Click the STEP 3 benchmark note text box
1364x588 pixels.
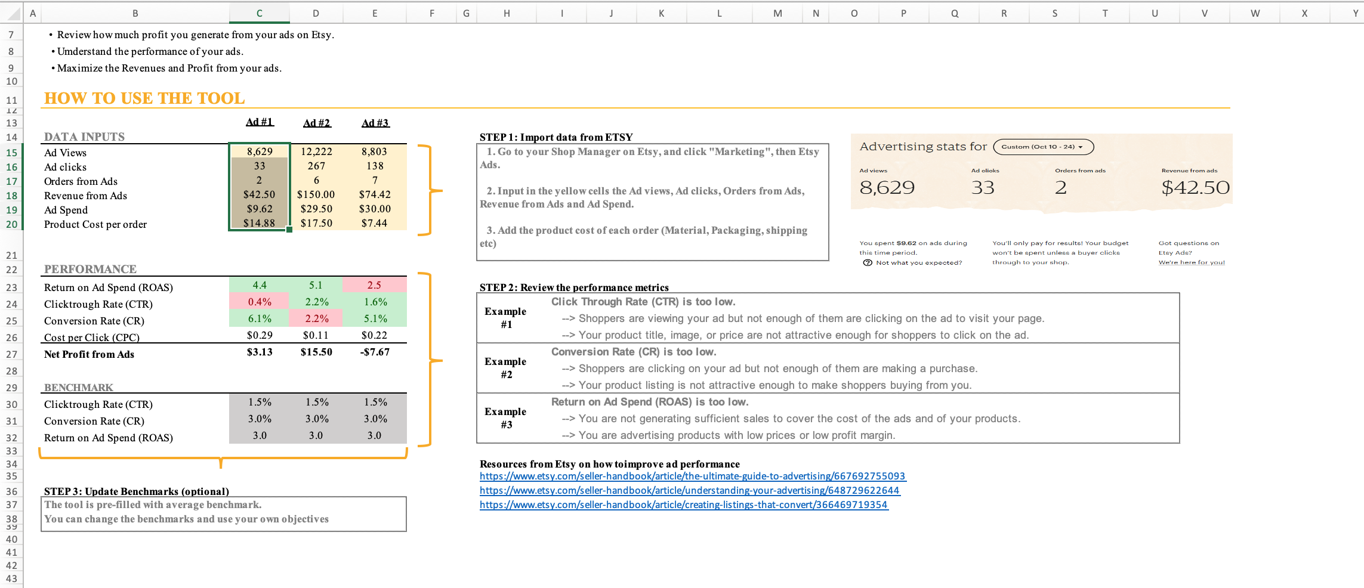tap(224, 513)
